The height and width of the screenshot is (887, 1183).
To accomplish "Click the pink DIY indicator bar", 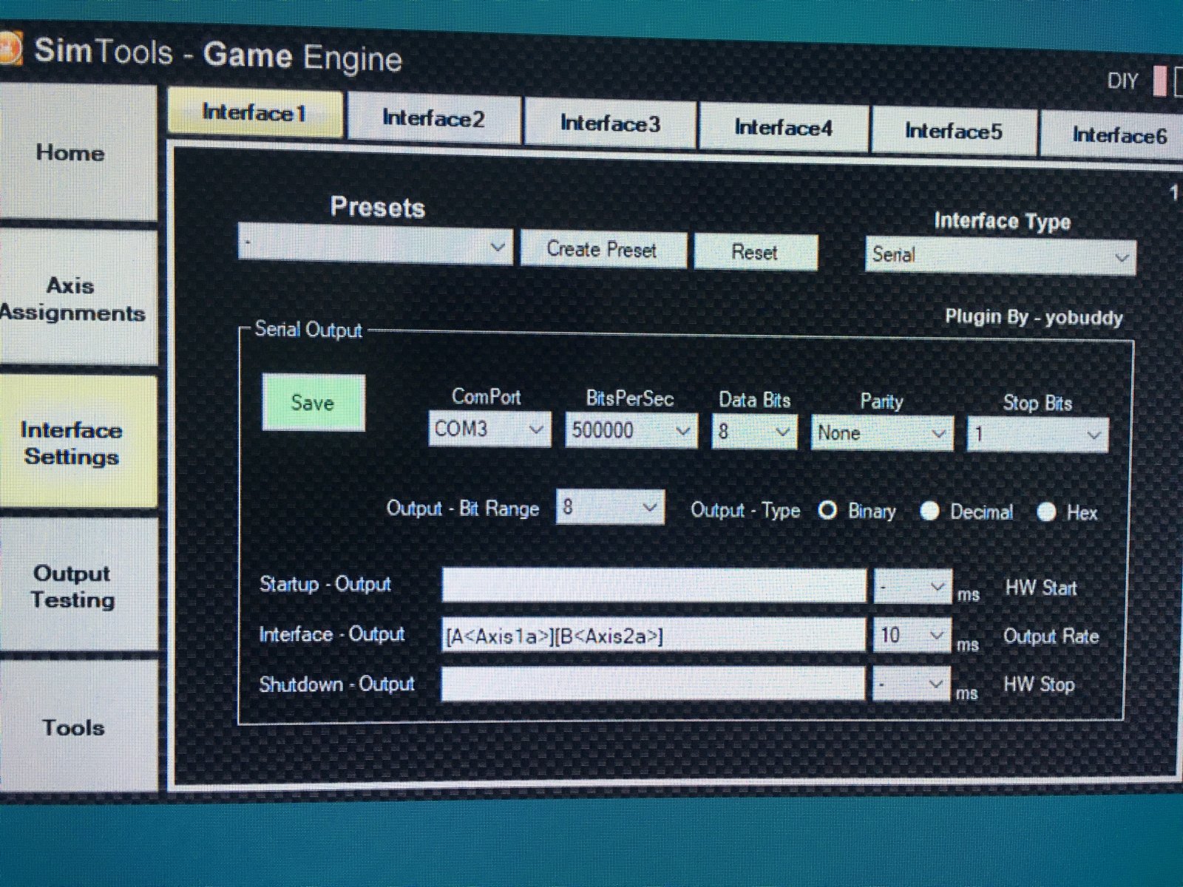I will coord(1160,82).
